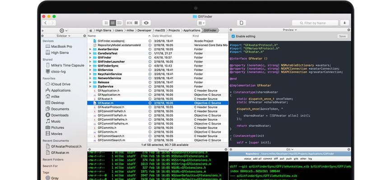Close the Terminal panel with its x
Screen dimensions: 391x180
click(226, 149)
